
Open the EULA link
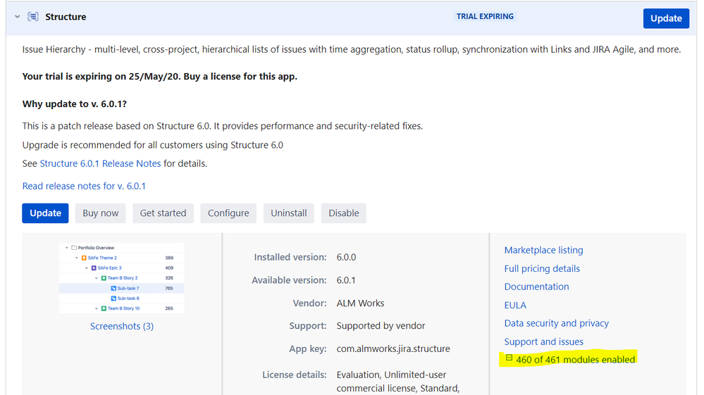[x=515, y=306]
